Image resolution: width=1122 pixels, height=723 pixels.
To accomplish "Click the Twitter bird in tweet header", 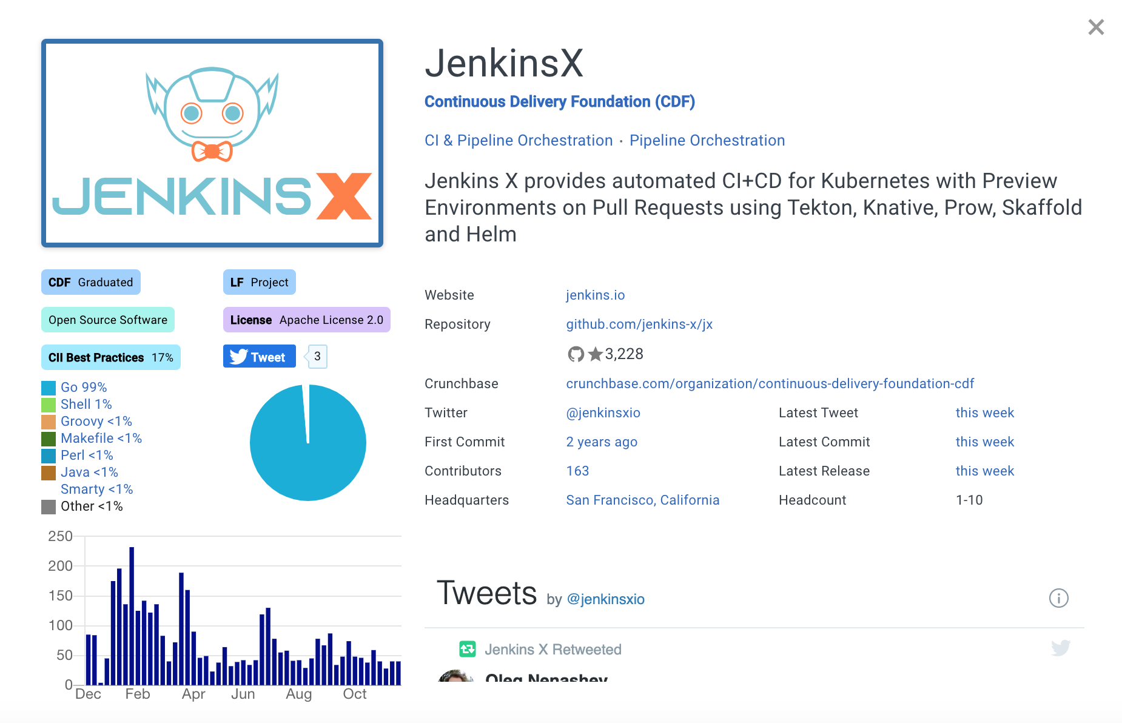I will (x=1060, y=648).
